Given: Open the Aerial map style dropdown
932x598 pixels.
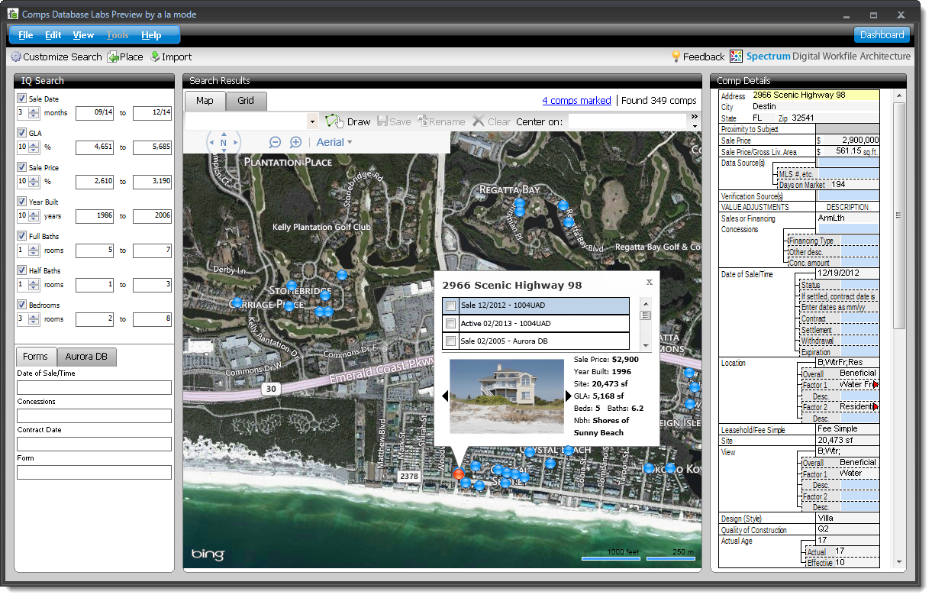Looking at the screenshot, I should (334, 142).
